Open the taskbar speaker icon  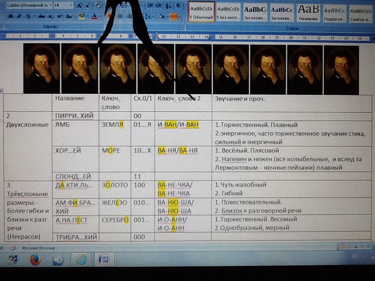click(58, 260)
